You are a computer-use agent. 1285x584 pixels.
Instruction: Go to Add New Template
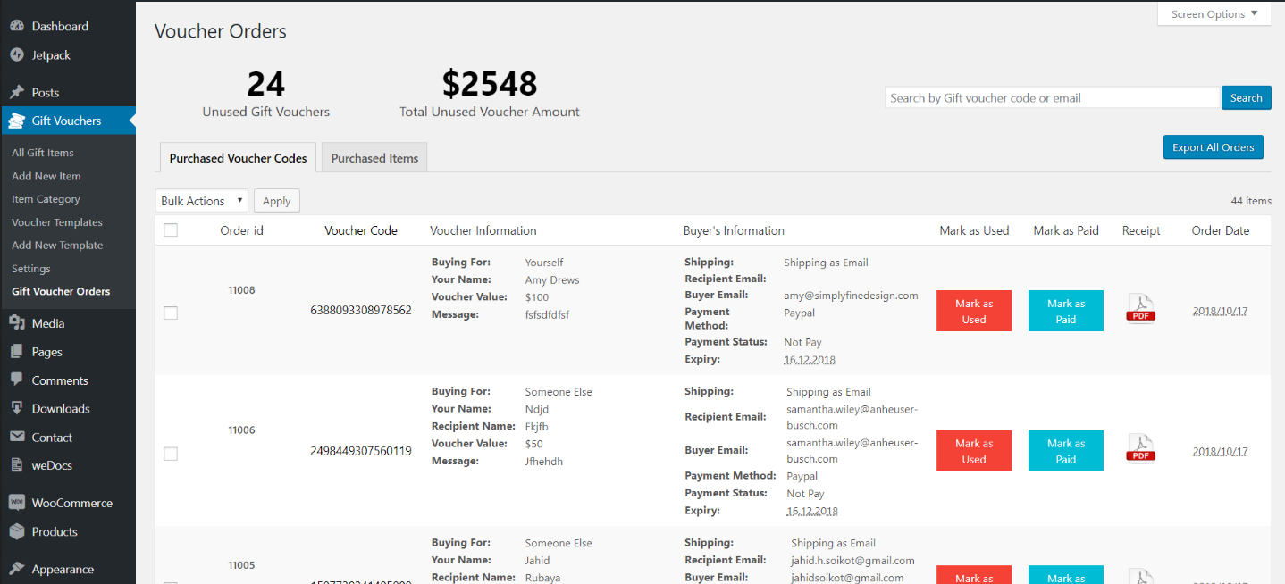coord(57,246)
